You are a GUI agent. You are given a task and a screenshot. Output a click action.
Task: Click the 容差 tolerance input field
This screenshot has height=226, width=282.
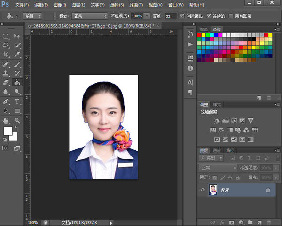coord(171,16)
